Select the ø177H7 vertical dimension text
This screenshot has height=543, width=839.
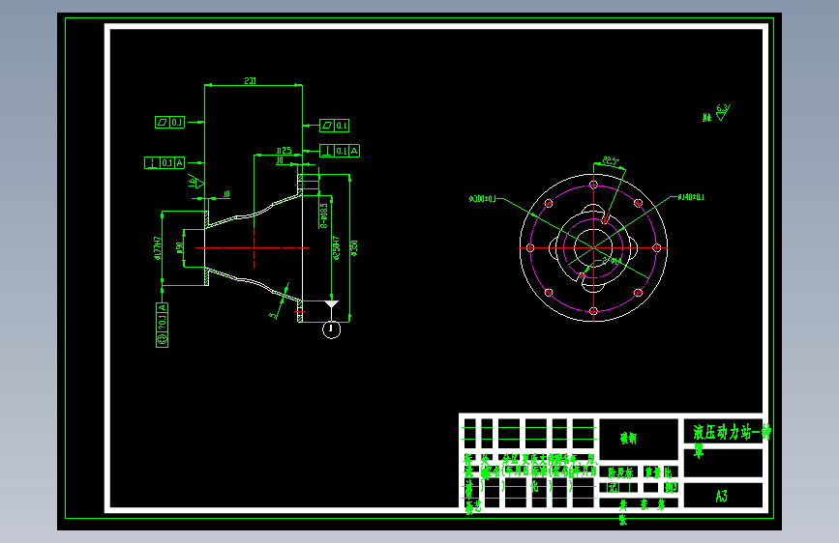(x=158, y=248)
